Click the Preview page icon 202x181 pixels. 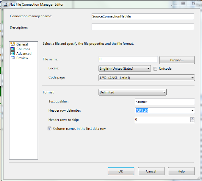[x=13, y=58]
